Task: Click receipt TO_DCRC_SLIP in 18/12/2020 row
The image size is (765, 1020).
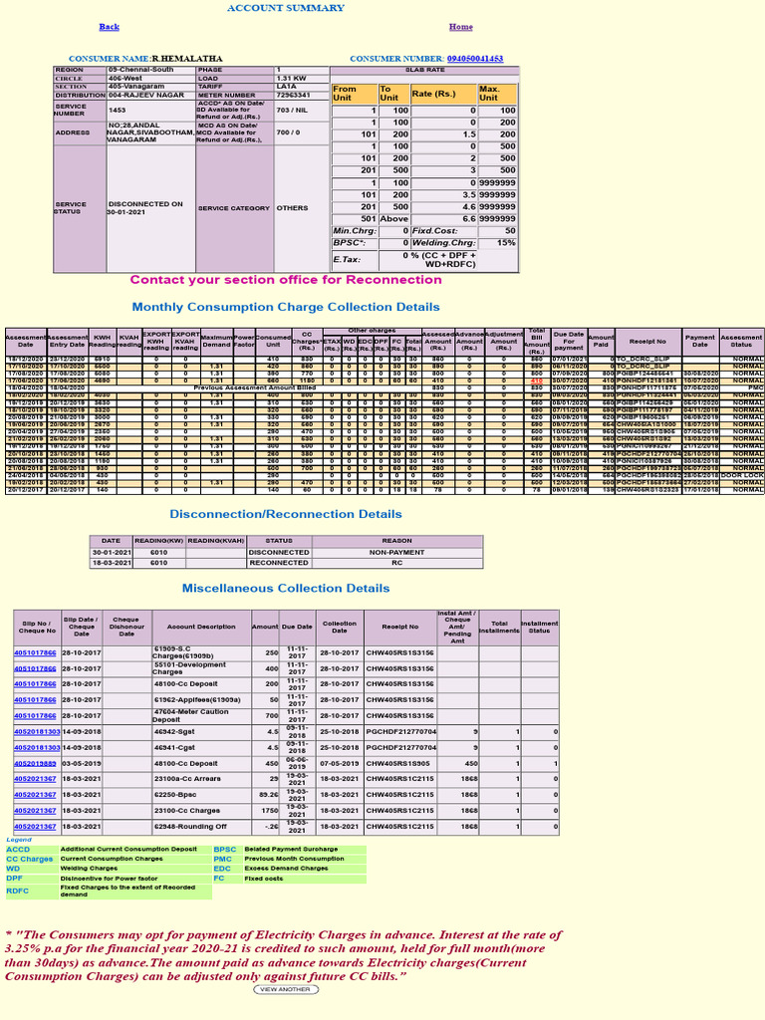Action: point(644,359)
